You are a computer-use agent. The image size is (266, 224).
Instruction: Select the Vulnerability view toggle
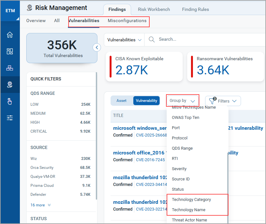[146, 100]
